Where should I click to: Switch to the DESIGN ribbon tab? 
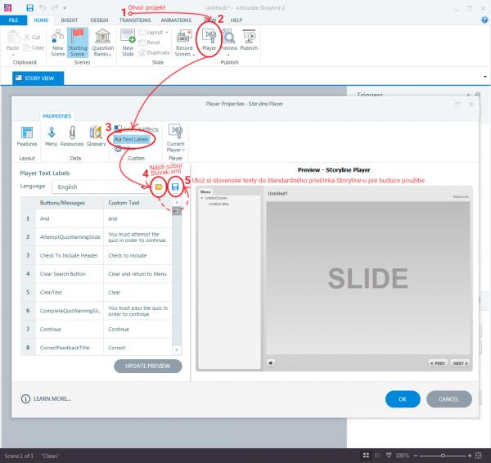point(99,20)
